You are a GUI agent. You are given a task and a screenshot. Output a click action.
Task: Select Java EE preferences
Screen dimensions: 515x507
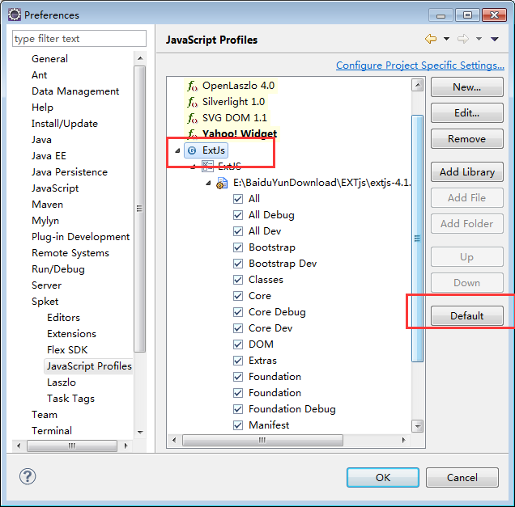click(49, 156)
